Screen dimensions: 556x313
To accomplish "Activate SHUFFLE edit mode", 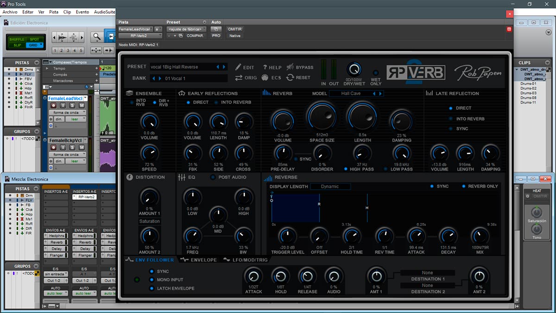I will pyautogui.click(x=17, y=39).
